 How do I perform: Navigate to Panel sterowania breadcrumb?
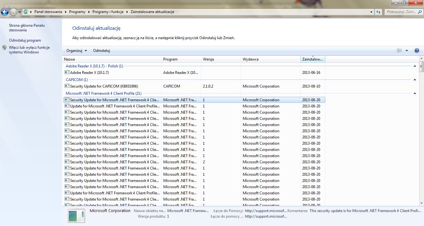pos(48,12)
